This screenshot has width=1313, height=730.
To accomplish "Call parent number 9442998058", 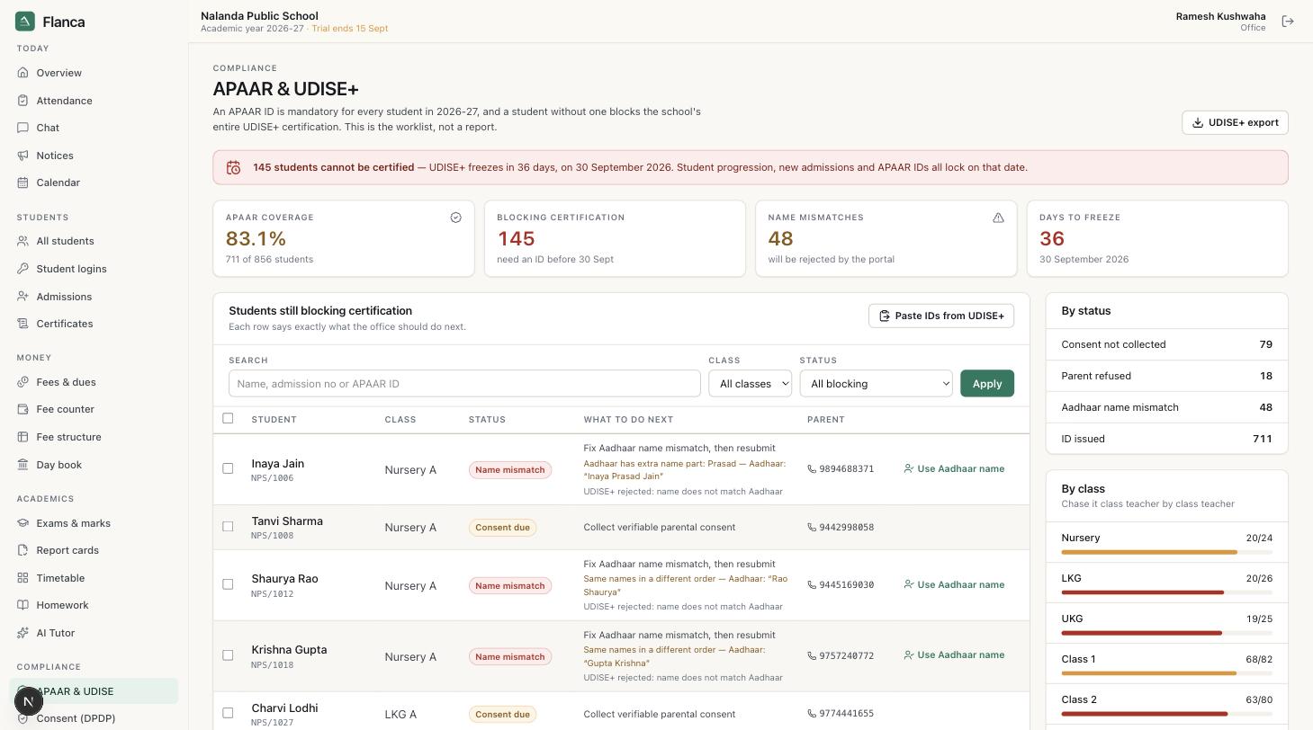I will coord(841,528).
